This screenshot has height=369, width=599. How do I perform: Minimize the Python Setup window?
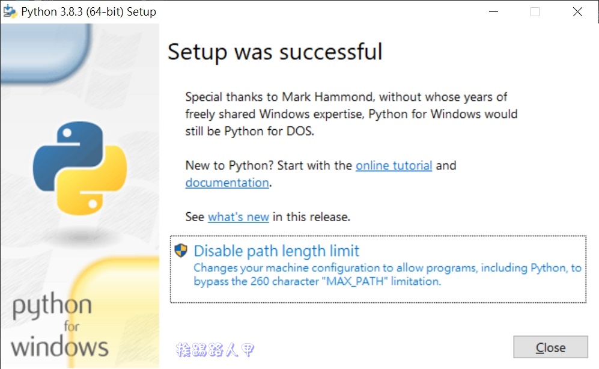pyautogui.click(x=493, y=12)
